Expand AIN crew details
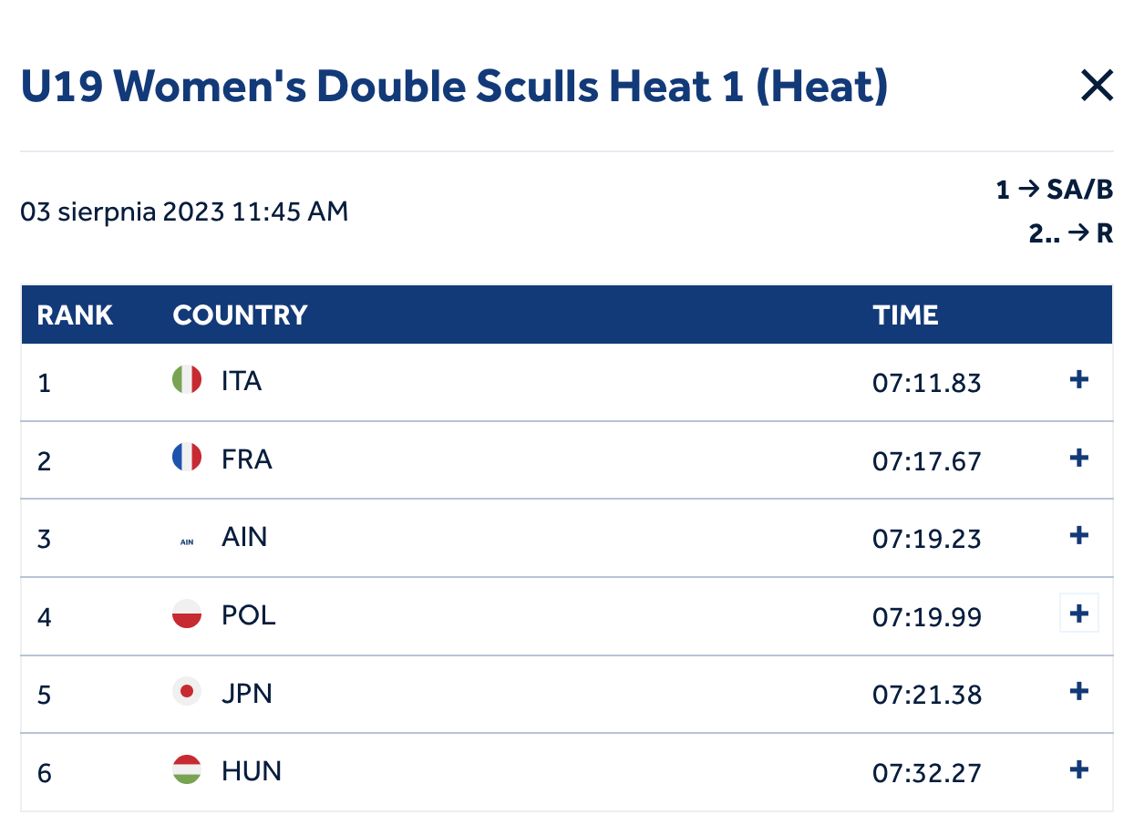 (1079, 535)
